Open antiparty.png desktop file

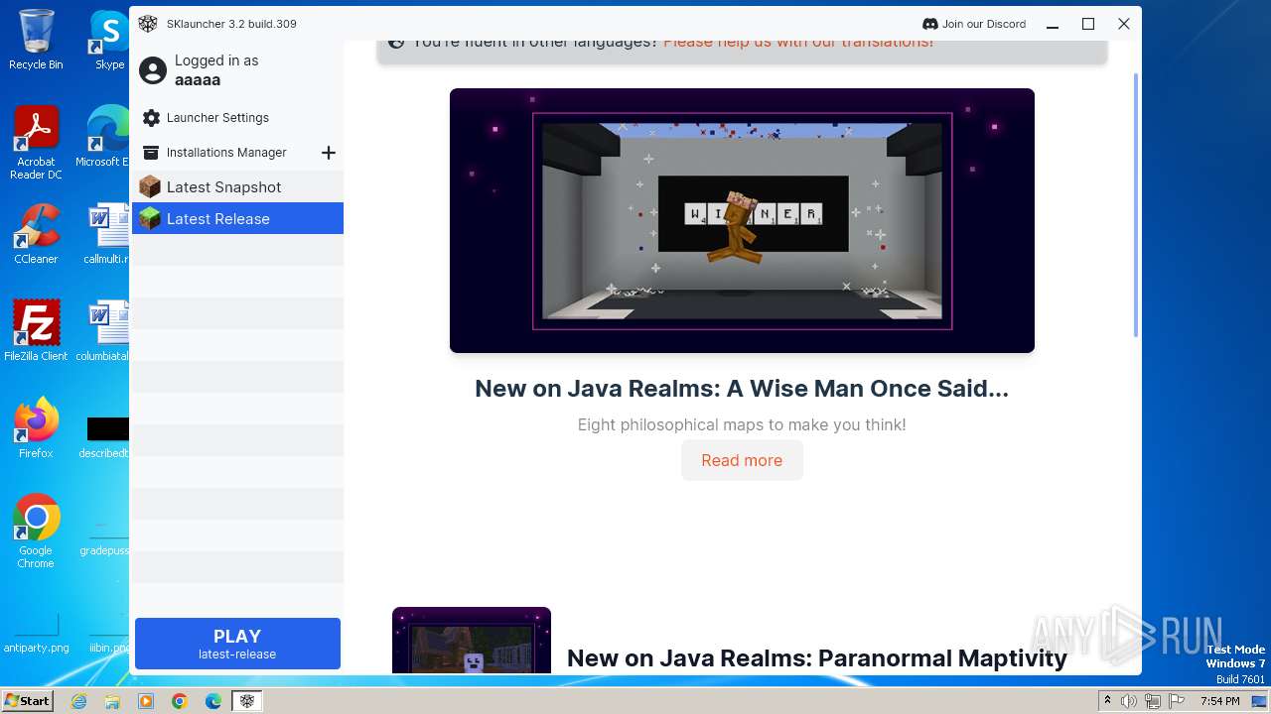point(36,632)
